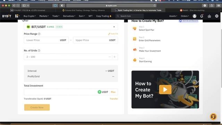Click the Safari back arrow
The height and width of the screenshot is (125, 222).
coord(14,6)
